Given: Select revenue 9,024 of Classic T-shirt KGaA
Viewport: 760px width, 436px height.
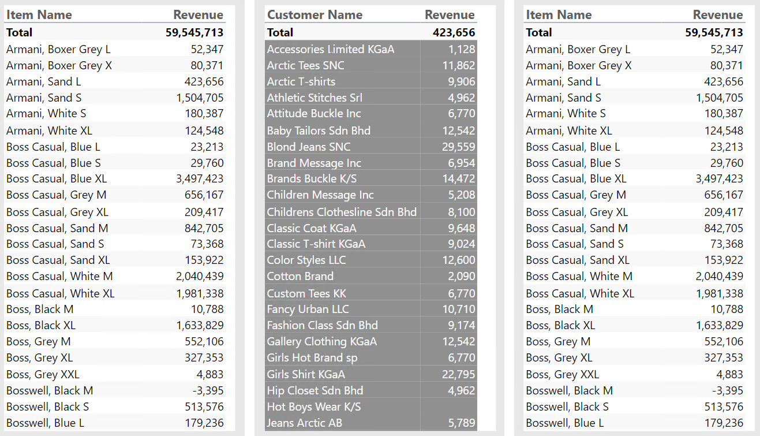Looking at the screenshot, I should [462, 244].
